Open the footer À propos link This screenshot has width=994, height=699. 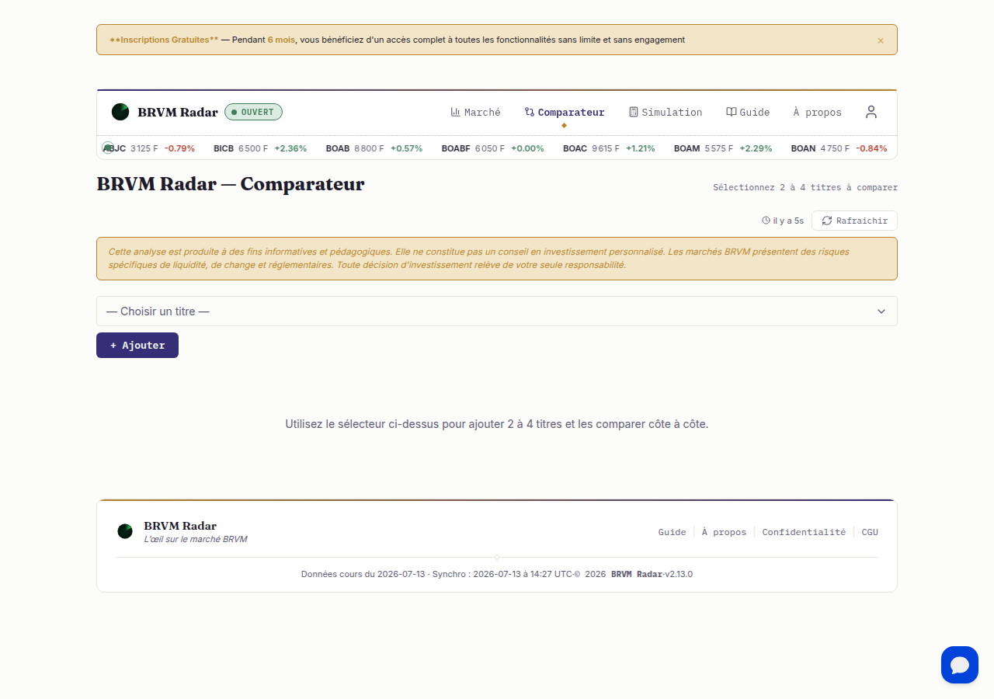(x=724, y=532)
